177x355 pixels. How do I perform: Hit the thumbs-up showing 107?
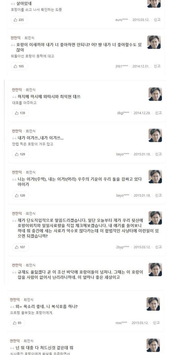click(20, 247)
